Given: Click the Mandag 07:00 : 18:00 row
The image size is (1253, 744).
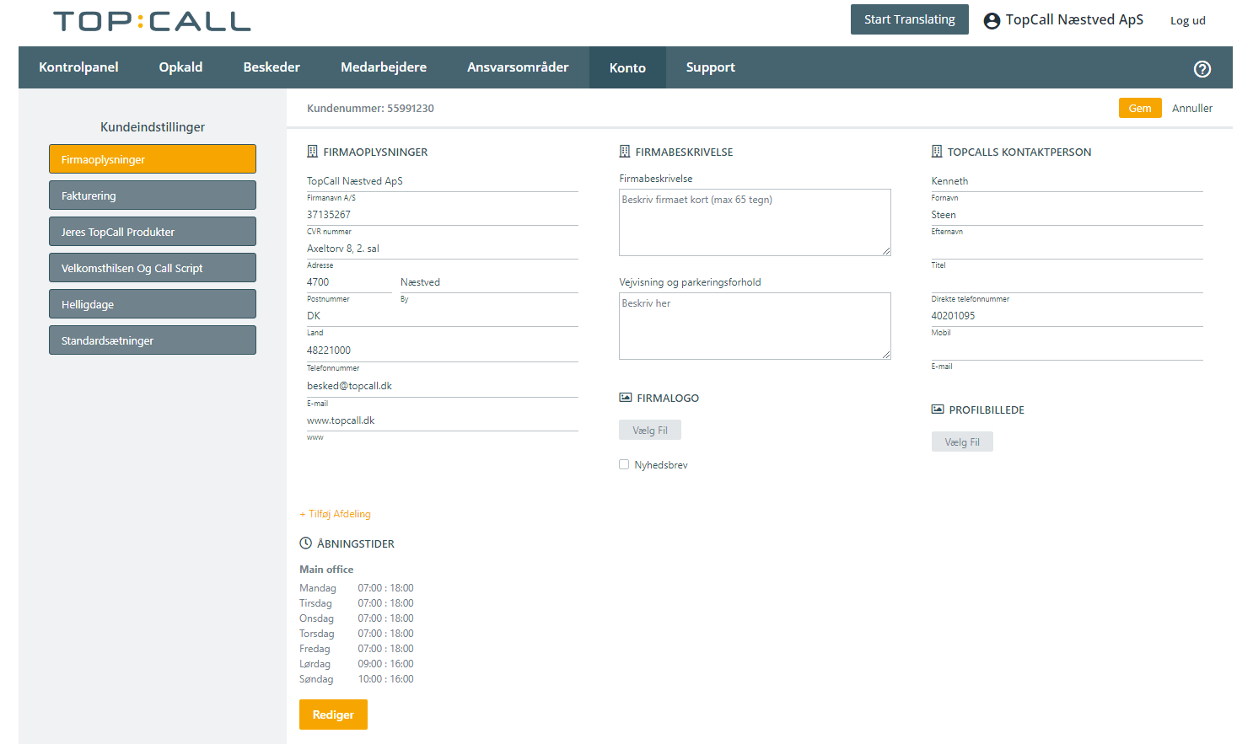Looking at the screenshot, I should tap(357, 588).
